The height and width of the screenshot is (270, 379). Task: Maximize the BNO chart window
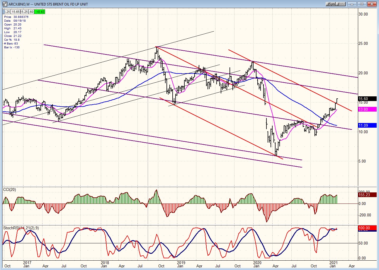(x=362, y=4)
